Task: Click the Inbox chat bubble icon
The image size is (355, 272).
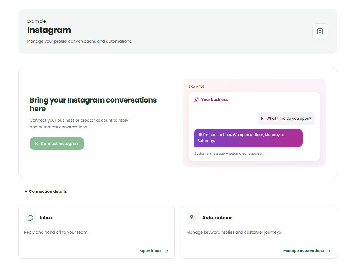Action: coord(30,218)
